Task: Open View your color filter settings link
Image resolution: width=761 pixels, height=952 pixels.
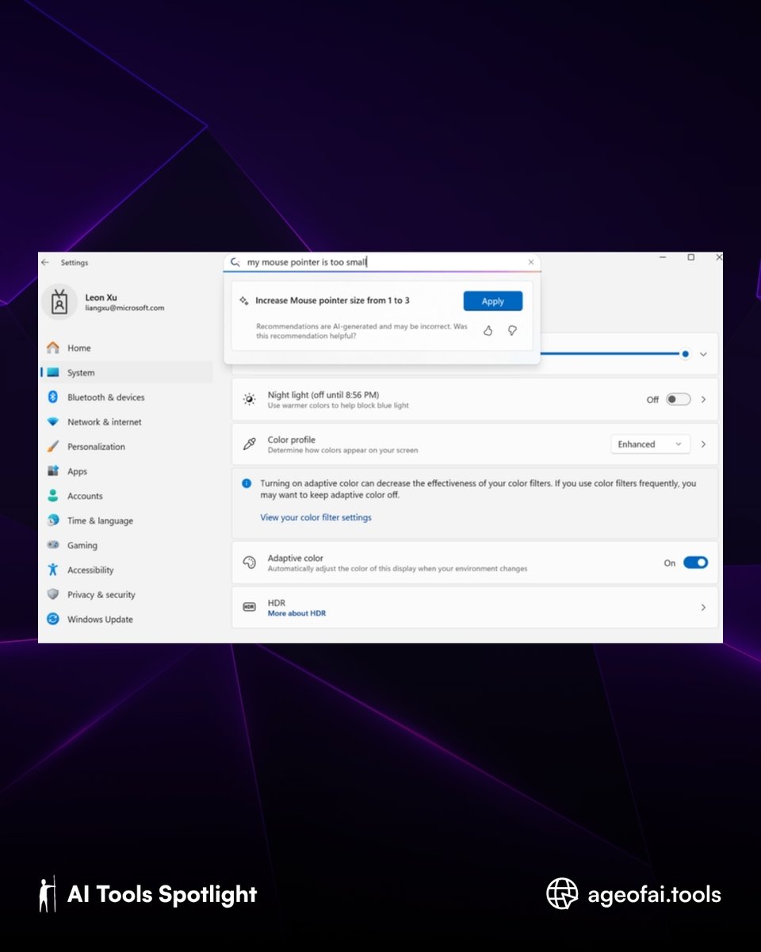Action: click(315, 516)
